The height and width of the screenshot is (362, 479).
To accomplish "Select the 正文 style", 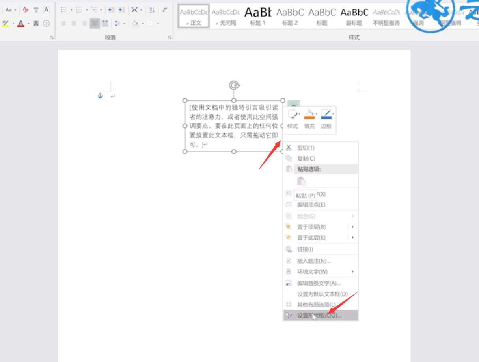I will (194, 16).
